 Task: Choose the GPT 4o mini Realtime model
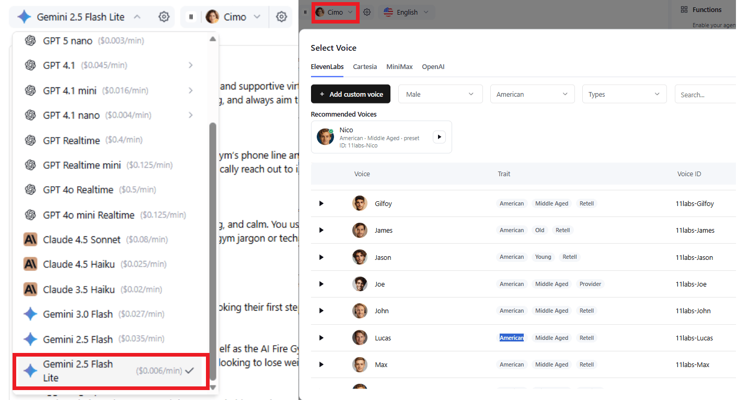pyautogui.click(x=110, y=215)
